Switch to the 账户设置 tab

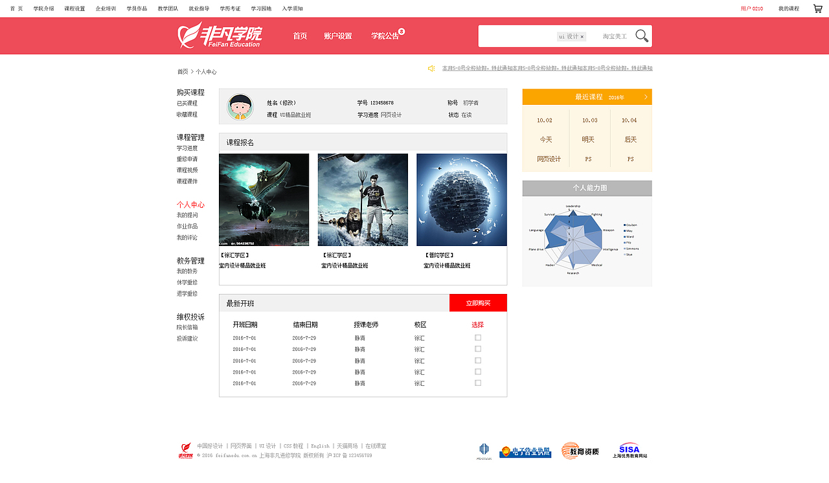tap(337, 37)
